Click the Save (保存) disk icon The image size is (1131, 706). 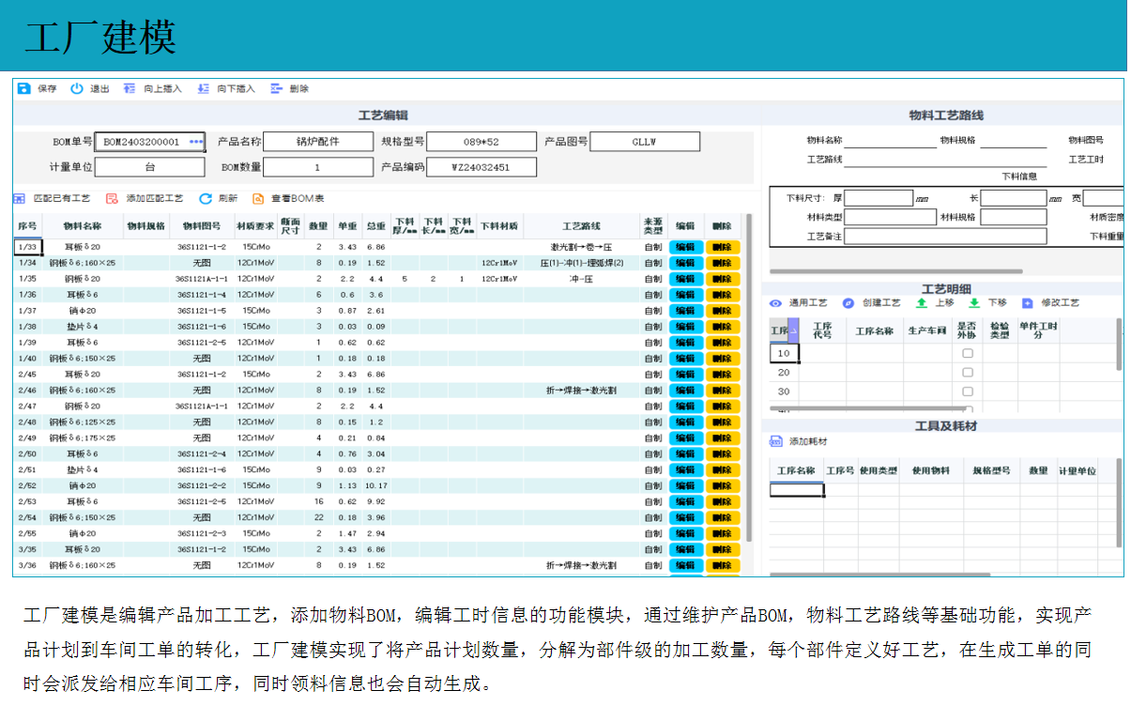pyautogui.click(x=24, y=88)
